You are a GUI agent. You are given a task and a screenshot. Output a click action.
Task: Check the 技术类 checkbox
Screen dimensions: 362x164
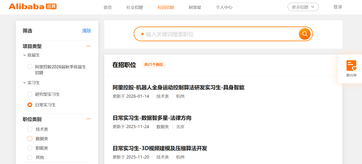click(x=30, y=129)
